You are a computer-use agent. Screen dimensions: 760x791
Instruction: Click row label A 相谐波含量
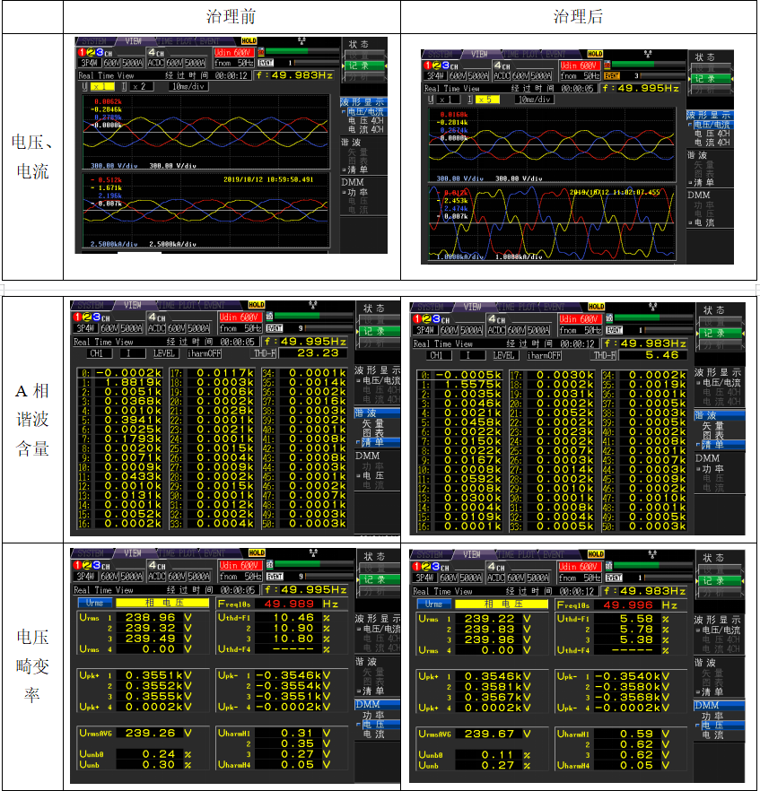32,420
